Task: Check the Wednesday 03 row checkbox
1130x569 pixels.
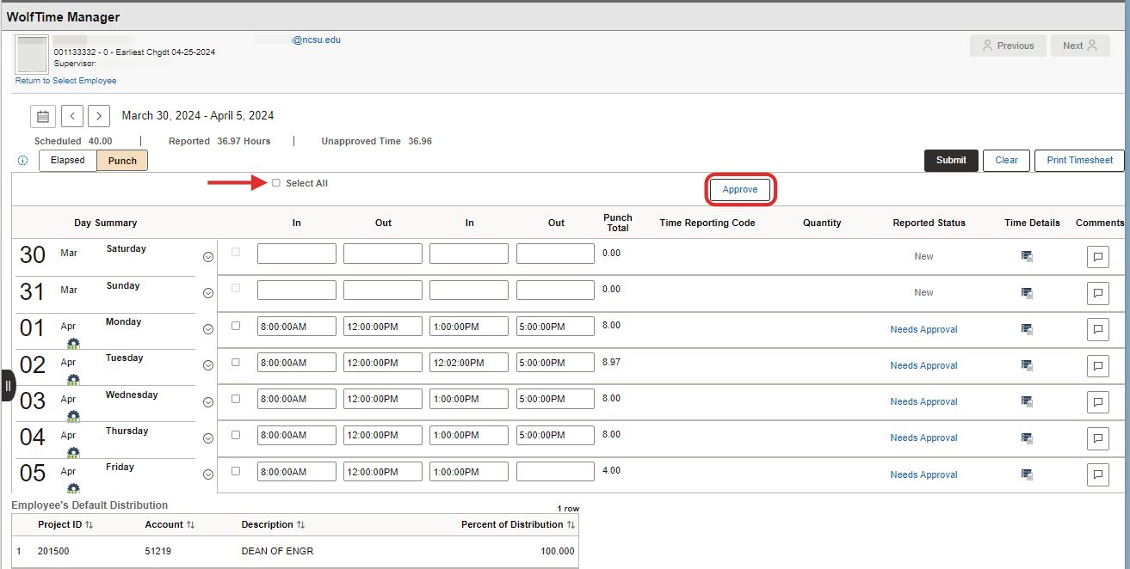Action: coord(236,398)
